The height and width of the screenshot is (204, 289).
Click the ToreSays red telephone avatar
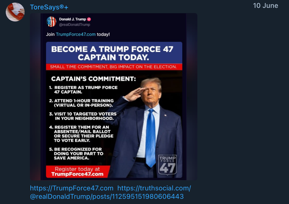[15, 11]
